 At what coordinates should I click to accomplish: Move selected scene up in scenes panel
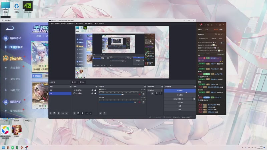click(63, 113)
